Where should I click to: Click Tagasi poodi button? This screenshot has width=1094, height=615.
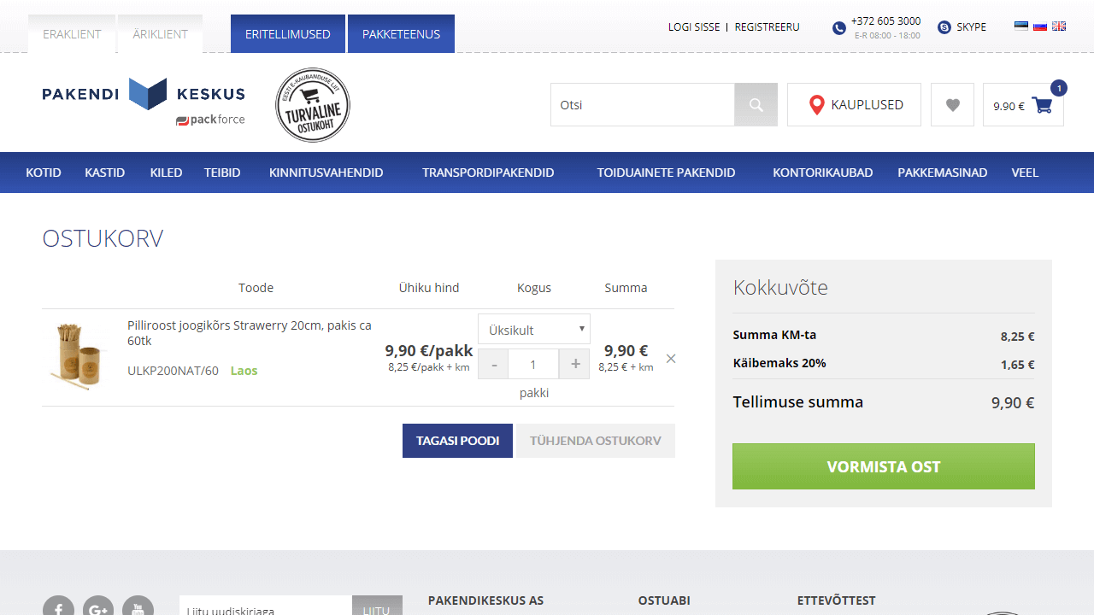[457, 441]
